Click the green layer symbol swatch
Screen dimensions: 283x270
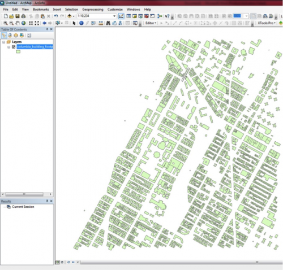(x=18, y=51)
